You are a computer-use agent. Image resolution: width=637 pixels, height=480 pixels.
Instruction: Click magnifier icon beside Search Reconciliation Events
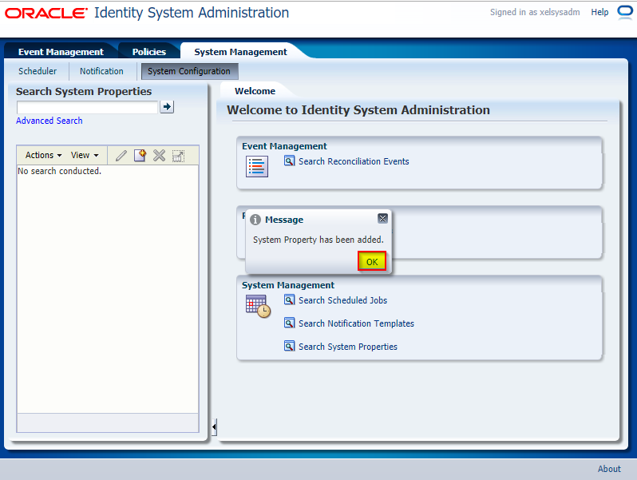click(289, 161)
